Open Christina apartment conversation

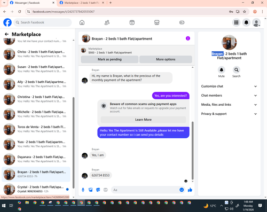click(36, 99)
